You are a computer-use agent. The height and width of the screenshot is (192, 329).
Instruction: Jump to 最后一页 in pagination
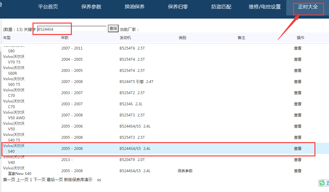tap(54, 180)
